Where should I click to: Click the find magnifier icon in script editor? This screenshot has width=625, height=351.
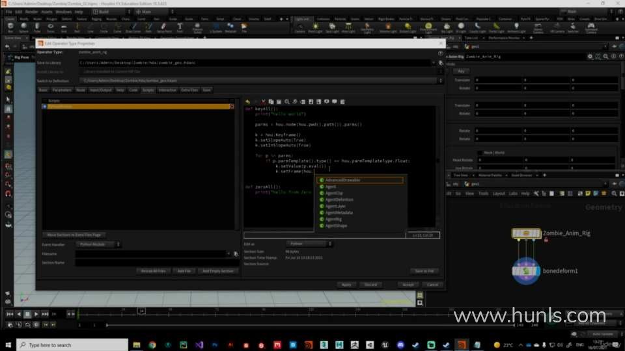click(x=287, y=102)
